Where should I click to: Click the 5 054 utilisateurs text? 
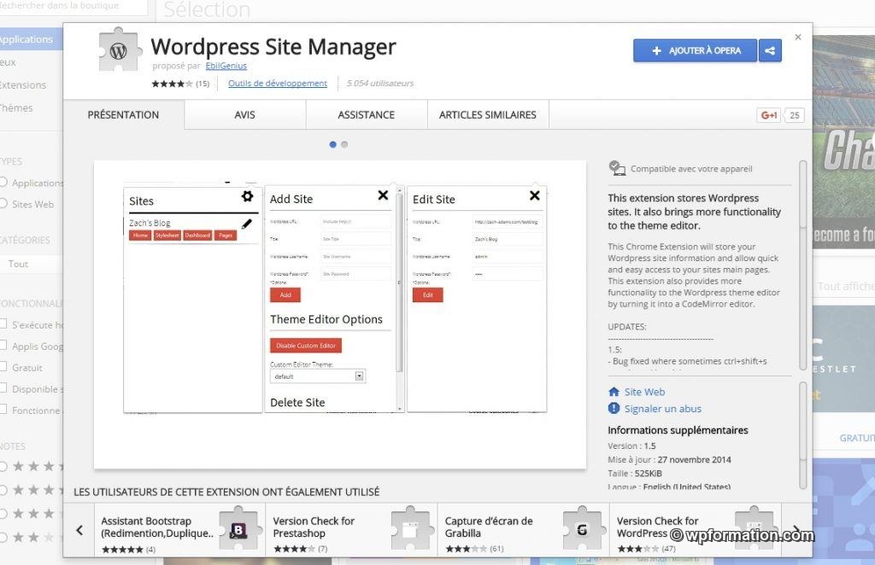pyautogui.click(x=380, y=84)
